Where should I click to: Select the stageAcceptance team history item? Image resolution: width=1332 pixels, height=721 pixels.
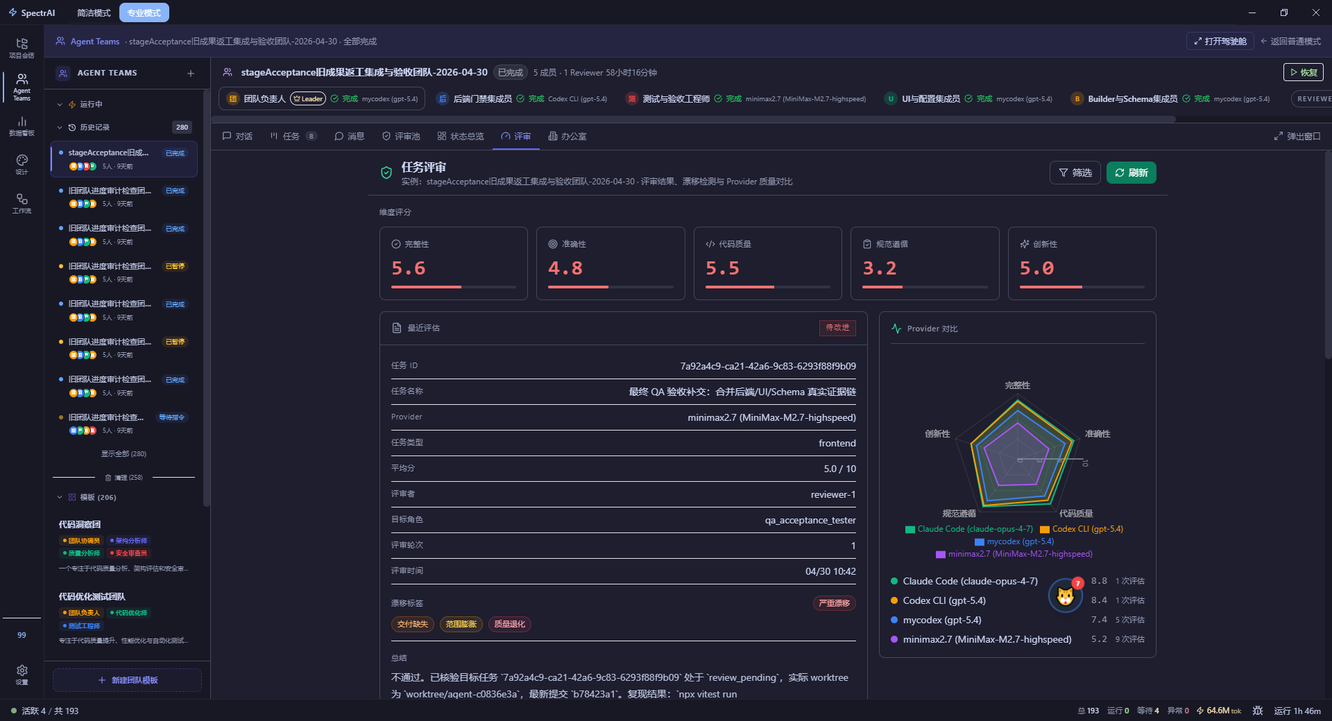124,159
